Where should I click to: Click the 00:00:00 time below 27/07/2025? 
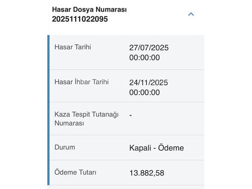tap(145, 57)
